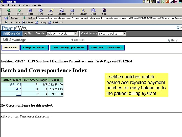The image size is (182, 137).
Task: Click the Amount column header
Action: tap(55, 80)
